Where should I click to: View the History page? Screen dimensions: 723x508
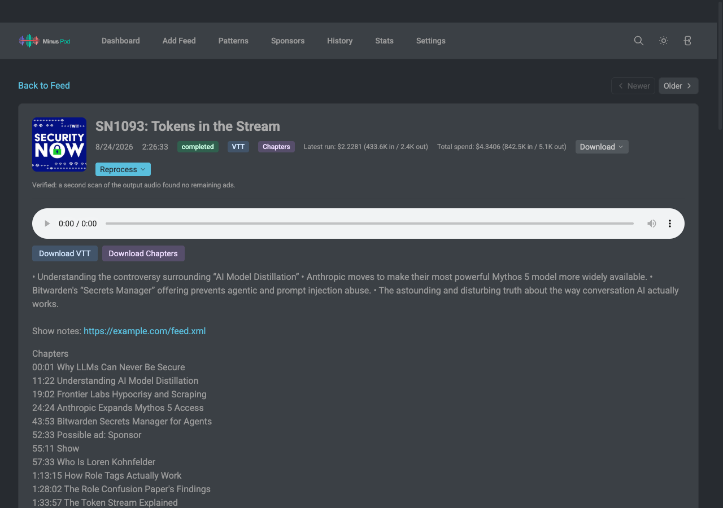pos(339,41)
